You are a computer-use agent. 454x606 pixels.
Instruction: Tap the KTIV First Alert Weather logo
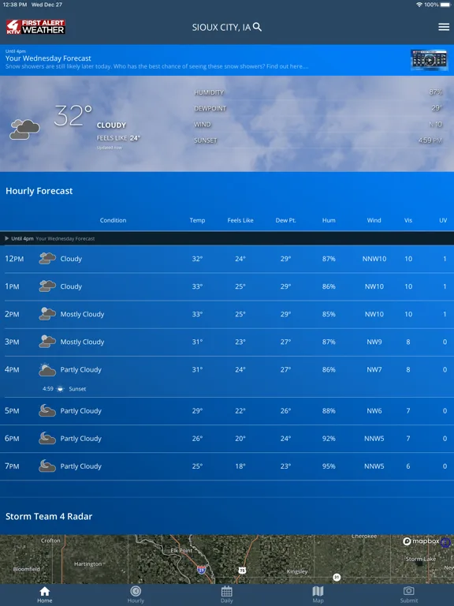35,27
